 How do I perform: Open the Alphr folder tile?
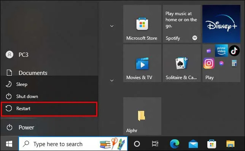[x=142, y=116]
